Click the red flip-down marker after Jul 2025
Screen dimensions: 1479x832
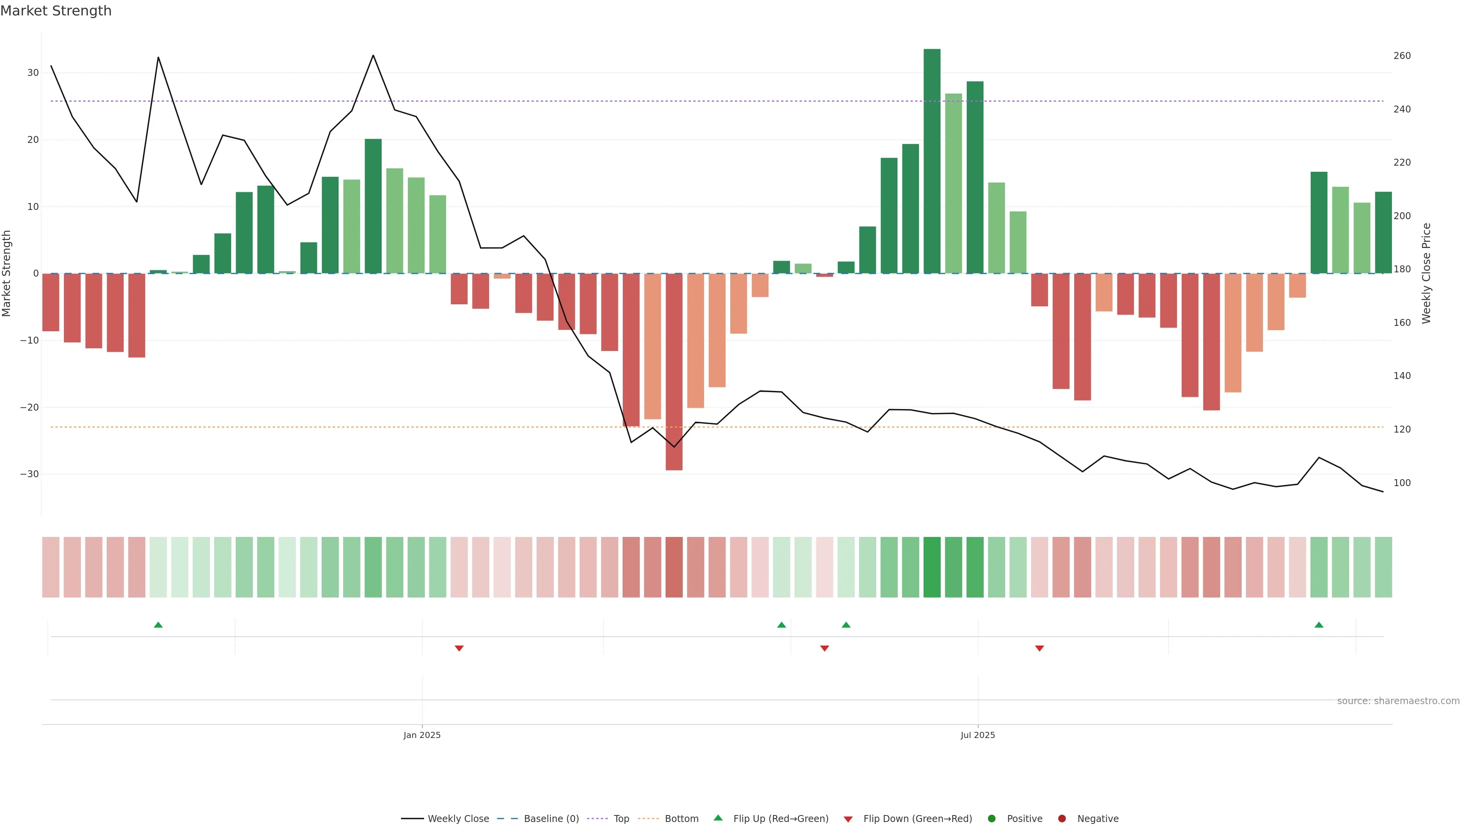1039,648
